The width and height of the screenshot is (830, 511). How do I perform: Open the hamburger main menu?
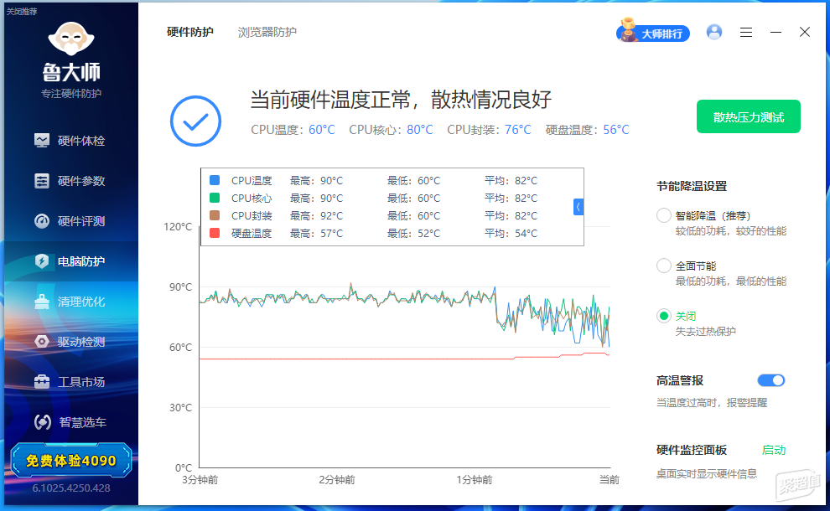[x=746, y=33]
